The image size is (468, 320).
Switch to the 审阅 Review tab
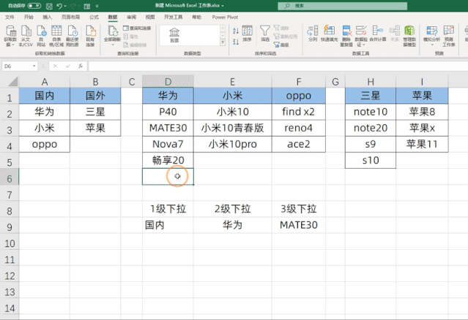(x=131, y=17)
